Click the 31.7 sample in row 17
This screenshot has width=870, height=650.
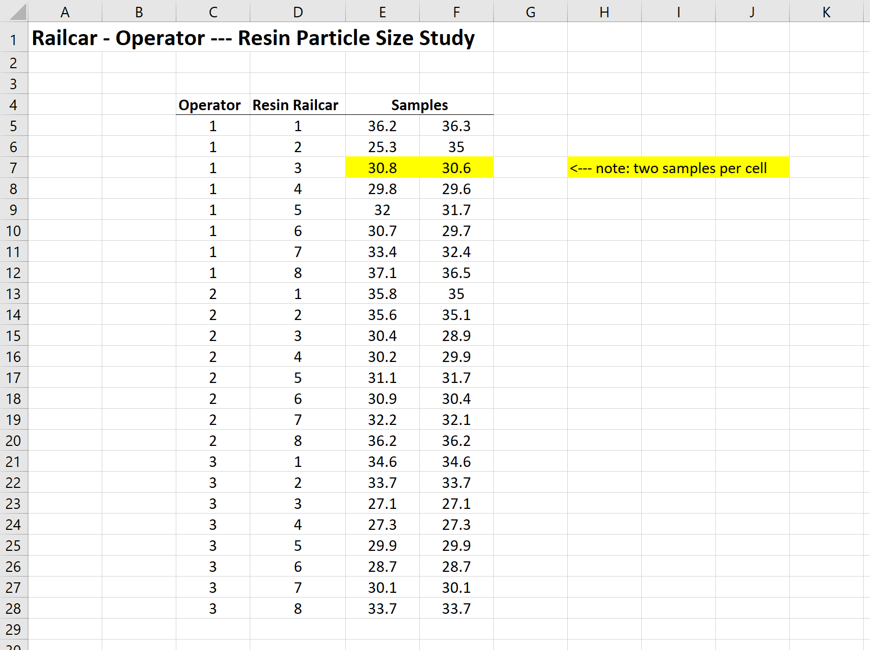click(x=457, y=378)
